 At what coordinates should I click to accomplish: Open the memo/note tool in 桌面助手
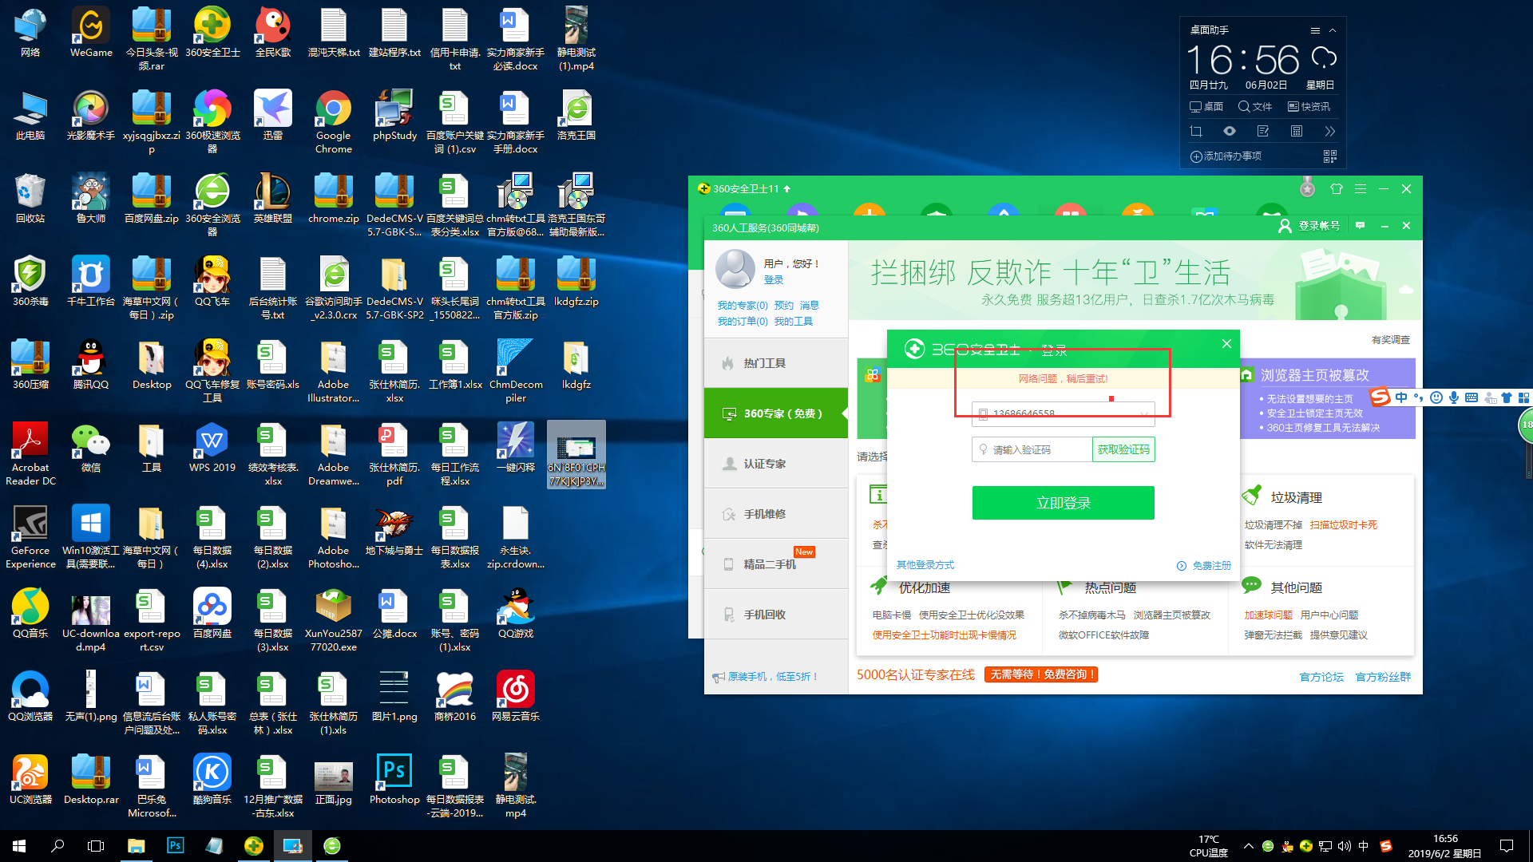click(x=1263, y=132)
